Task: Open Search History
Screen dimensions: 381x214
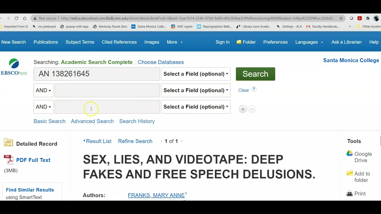Action: pyautogui.click(x=137, y=121)
